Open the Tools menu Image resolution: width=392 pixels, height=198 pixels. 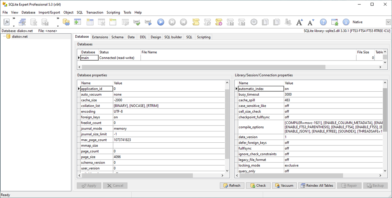coord(127,13)
